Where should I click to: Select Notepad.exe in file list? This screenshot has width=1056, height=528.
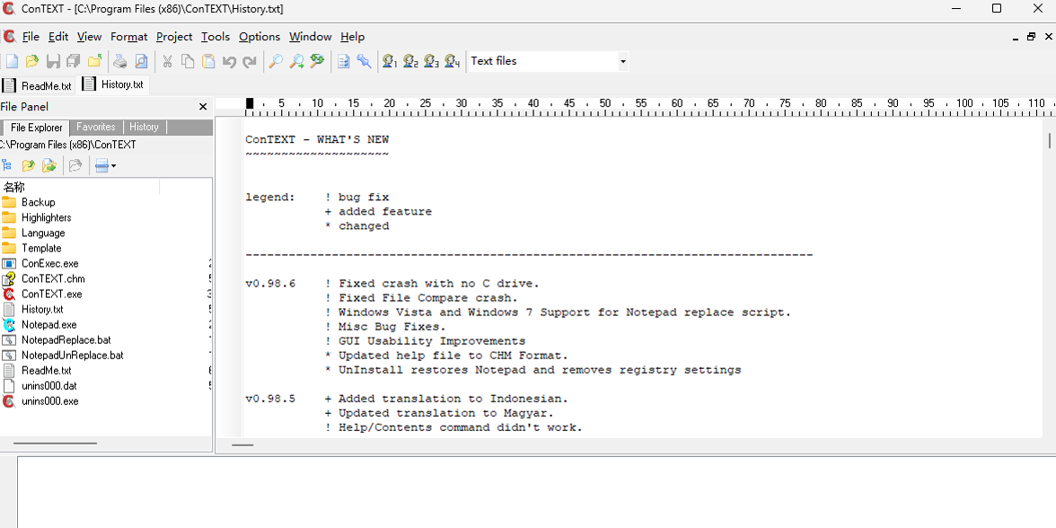49,325
